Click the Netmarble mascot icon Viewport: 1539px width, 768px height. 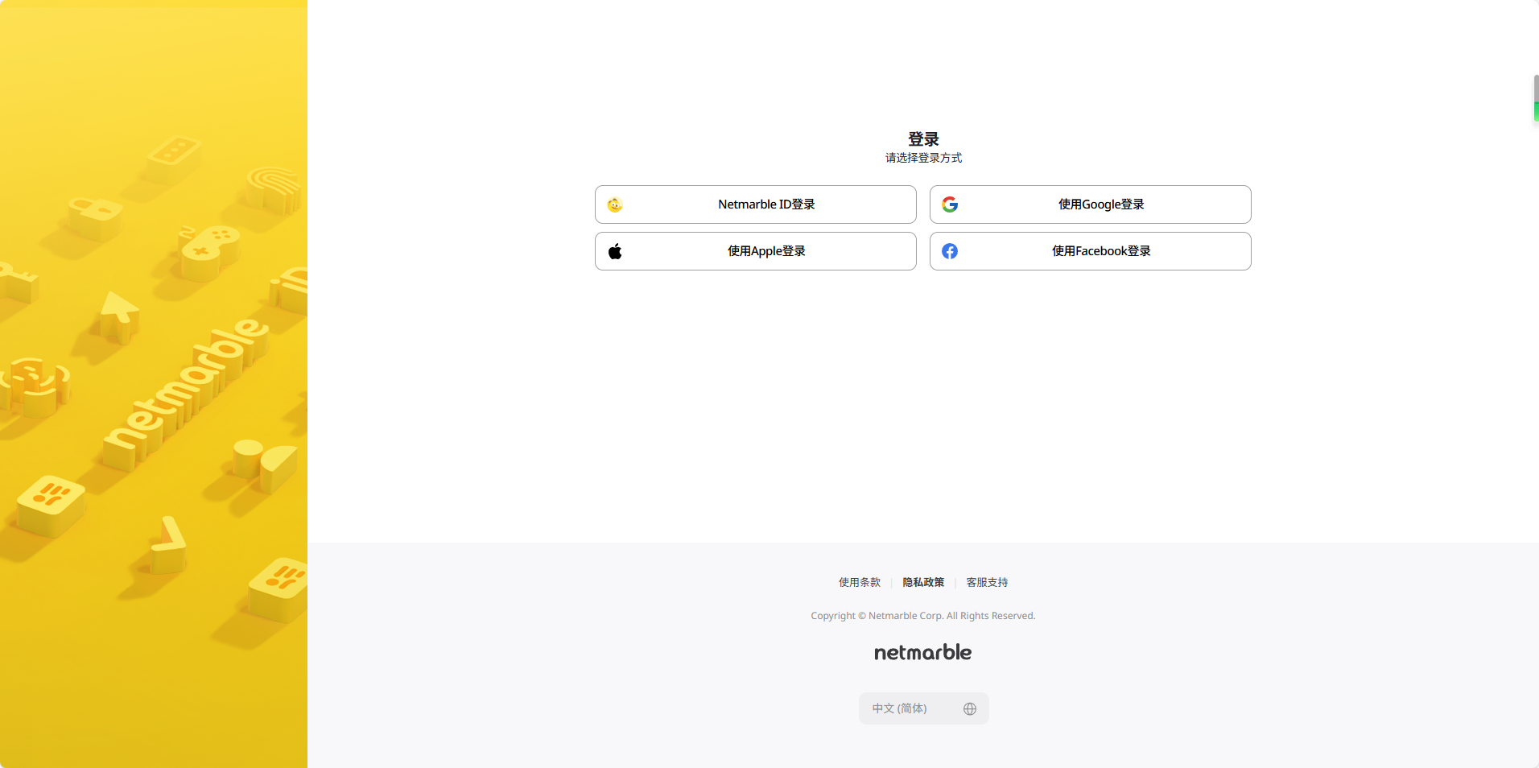pos(615,204)
